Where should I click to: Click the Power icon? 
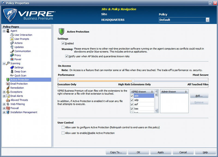point(12,59)
